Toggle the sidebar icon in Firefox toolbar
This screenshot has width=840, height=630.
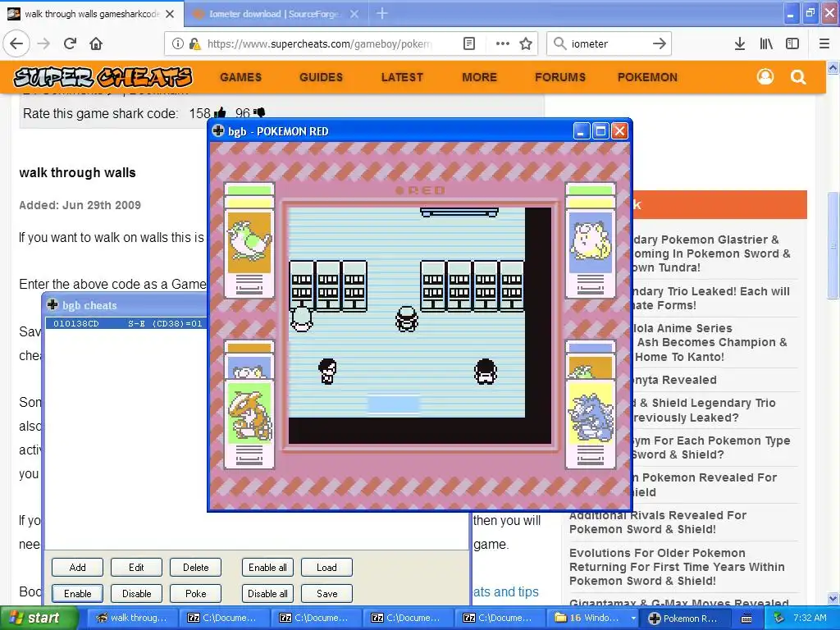pyautogui.click(x=792, y=44)
